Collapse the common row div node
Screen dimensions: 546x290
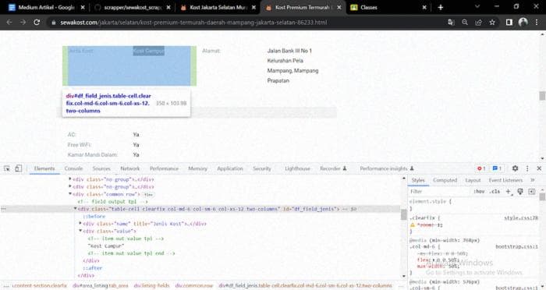pos(70,194)
